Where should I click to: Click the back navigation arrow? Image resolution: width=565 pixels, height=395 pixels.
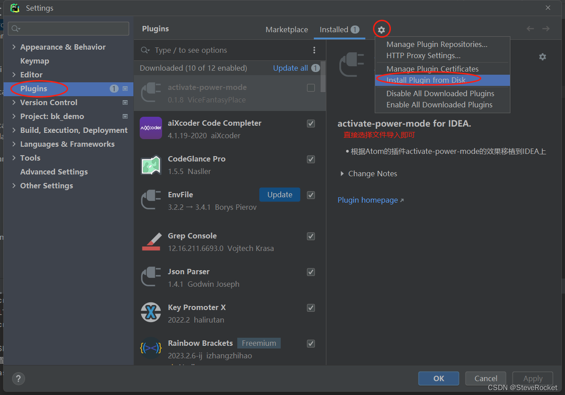tap(531, 29)
